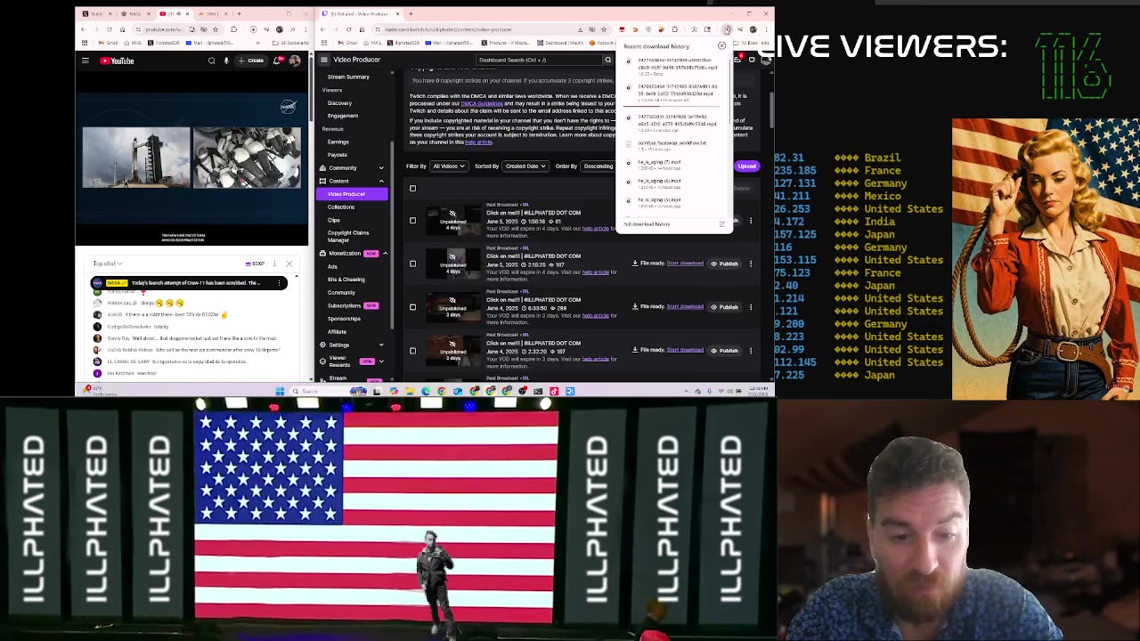Open the Created Date sort dropdown
1140x641 pixels.
(525, 166)
